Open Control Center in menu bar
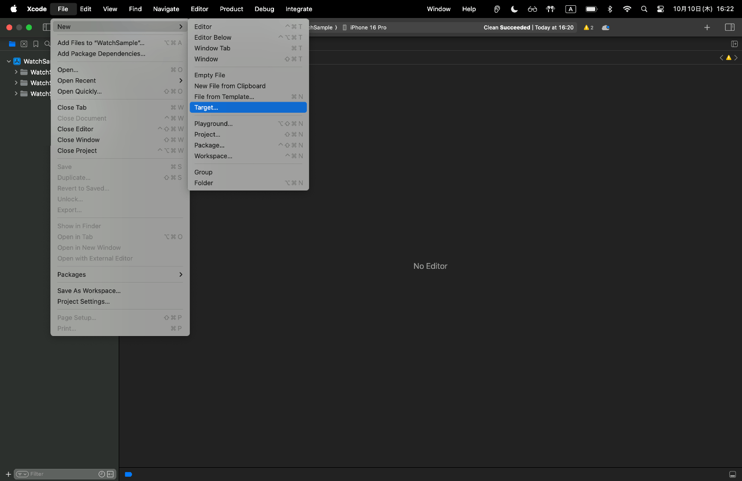Screen dimensions: 742x481 coord(660,9)
